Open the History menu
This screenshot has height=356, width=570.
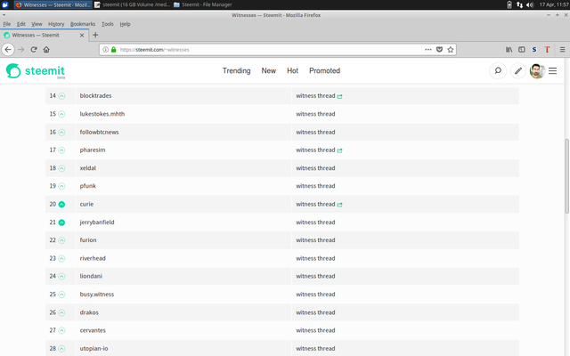coord(56,24)
